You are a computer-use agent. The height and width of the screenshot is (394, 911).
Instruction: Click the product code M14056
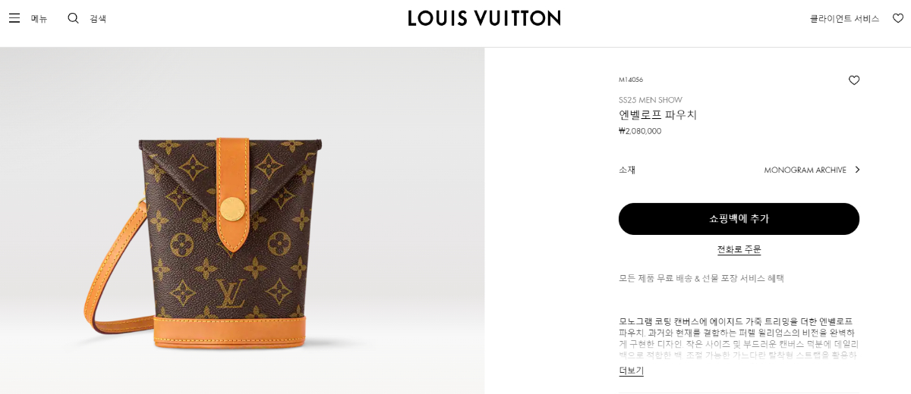(x=631, y=80)
